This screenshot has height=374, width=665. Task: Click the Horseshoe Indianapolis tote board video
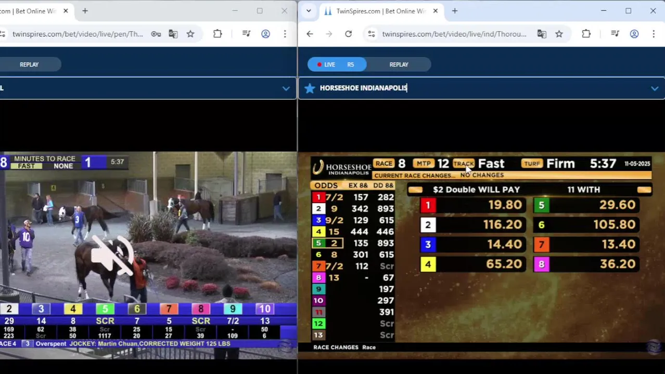481,256
